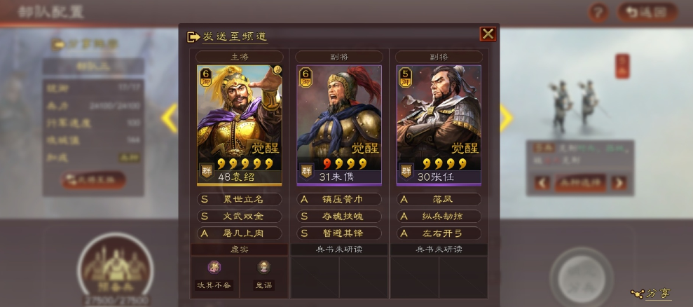
Task: Tap the level 6 badge on 朱儁
Action: 306,76
